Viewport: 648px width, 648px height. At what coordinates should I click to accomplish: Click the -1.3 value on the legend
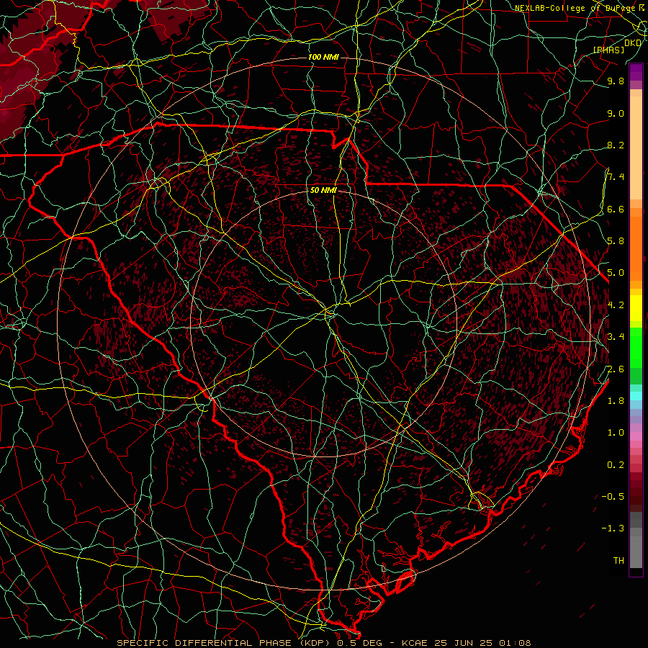(613, 528)
